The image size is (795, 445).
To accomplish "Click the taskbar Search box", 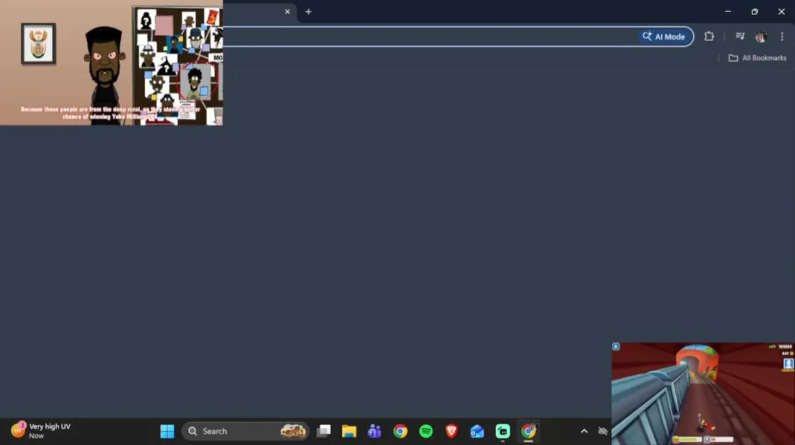I will tap(246, 431).
